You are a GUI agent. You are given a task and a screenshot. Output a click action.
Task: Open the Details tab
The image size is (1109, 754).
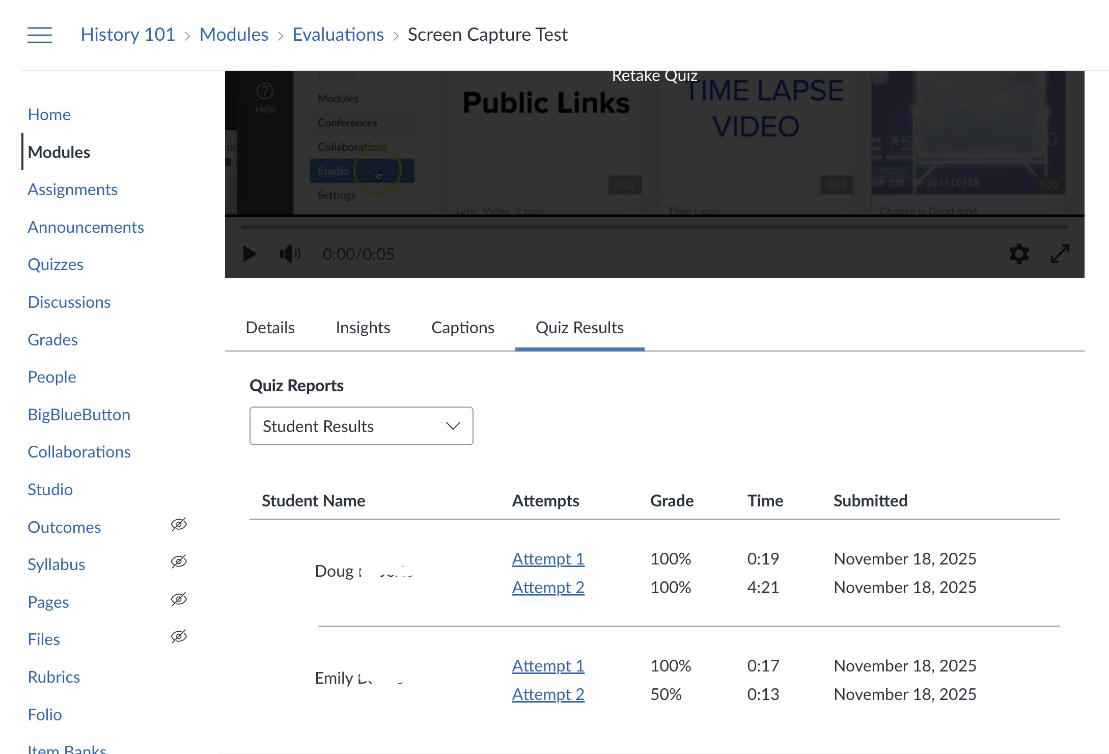click(270, 328)
